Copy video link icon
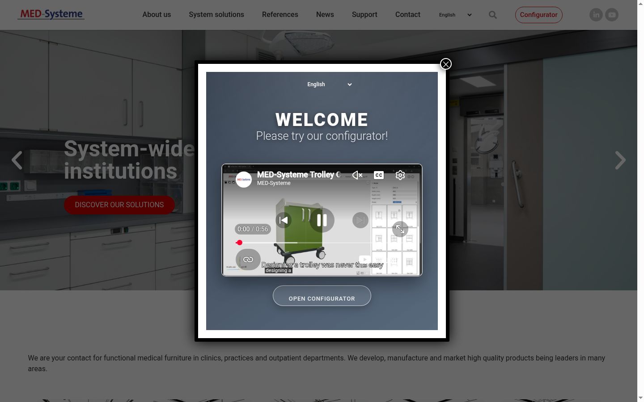This screenshot has height=402, width=644. [x=248, y=260]
